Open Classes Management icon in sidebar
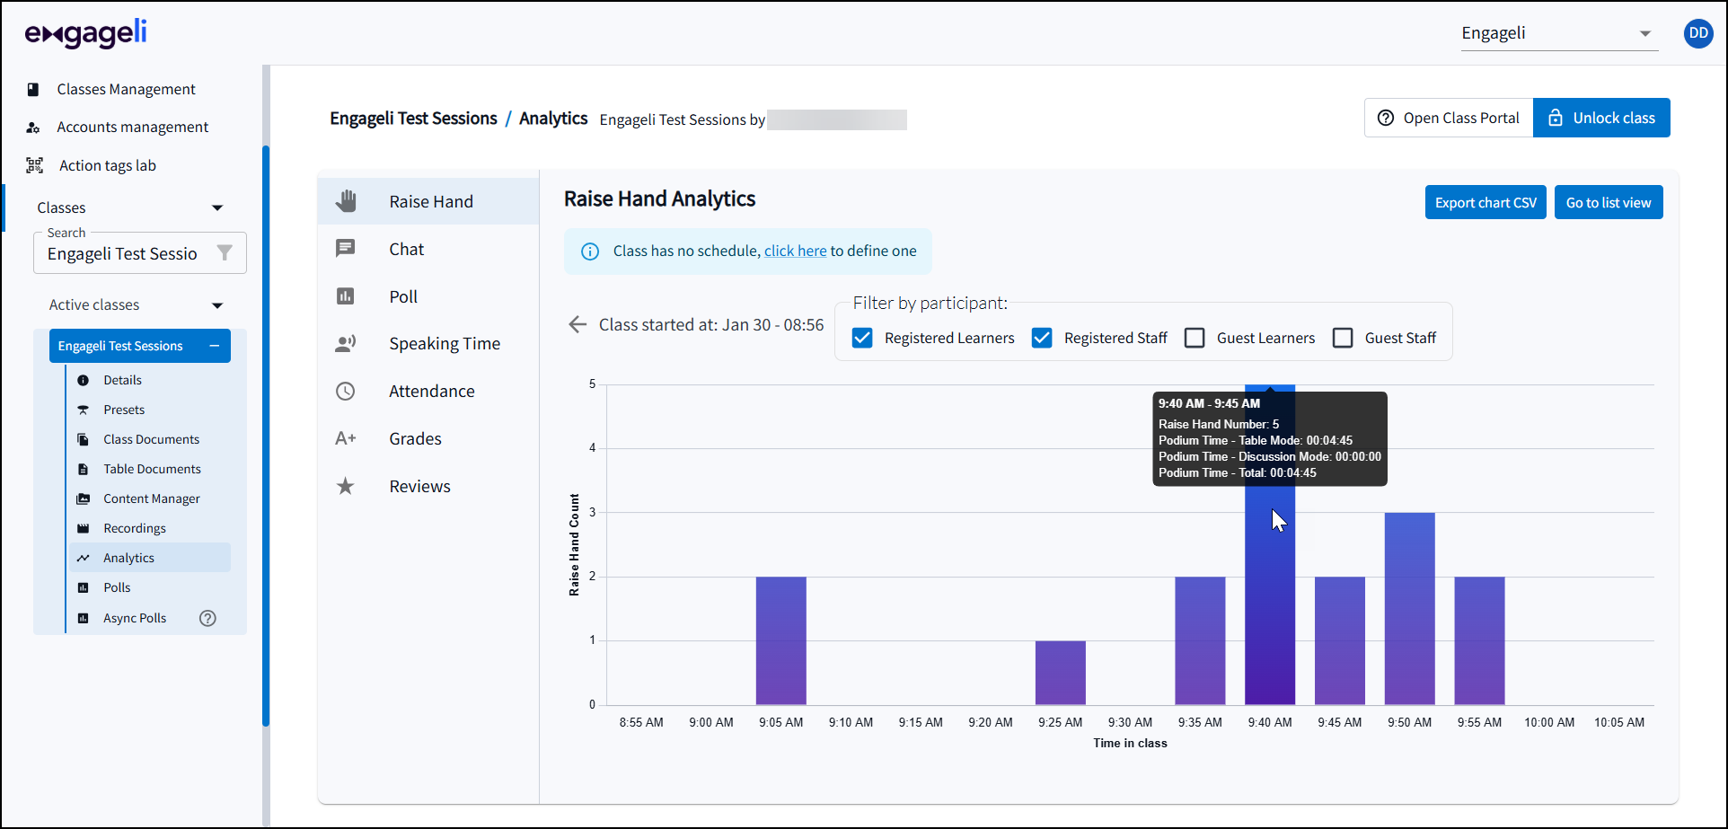Viewport: 1728px width, 829px height. point(33,89)
